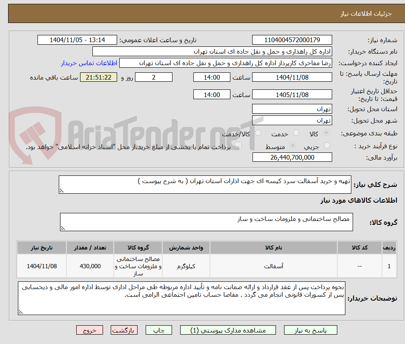This screenshot has height=344, width=405.
Task: Open اطلاعات تماس خریدار link
Action: tap(89, 63)
